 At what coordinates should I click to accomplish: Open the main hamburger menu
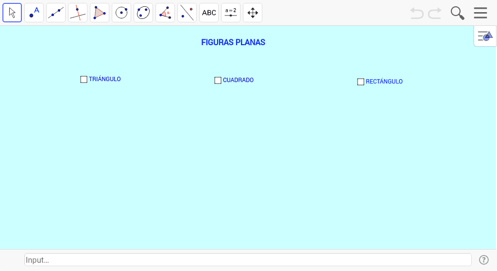pyautogui.click(x=480, y=13)
